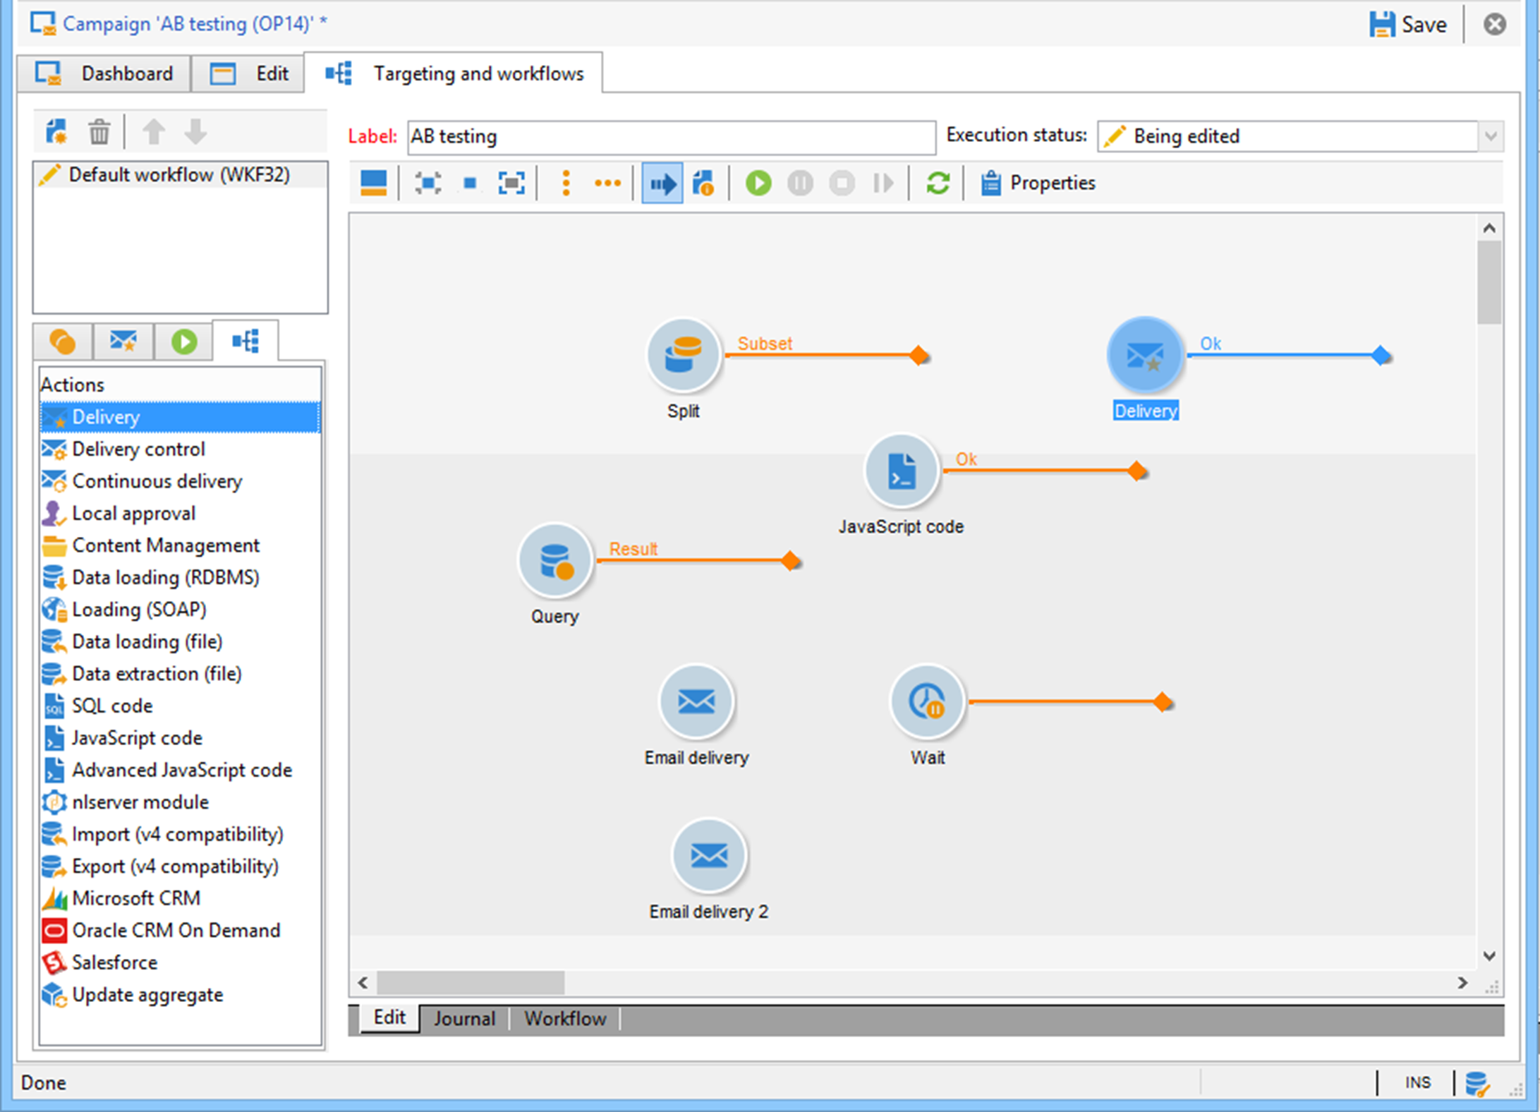The height and width of the screenshot is (1112, 1540).
Task: Select the Email delivery 2 node
Action: (x=708, y=856)
